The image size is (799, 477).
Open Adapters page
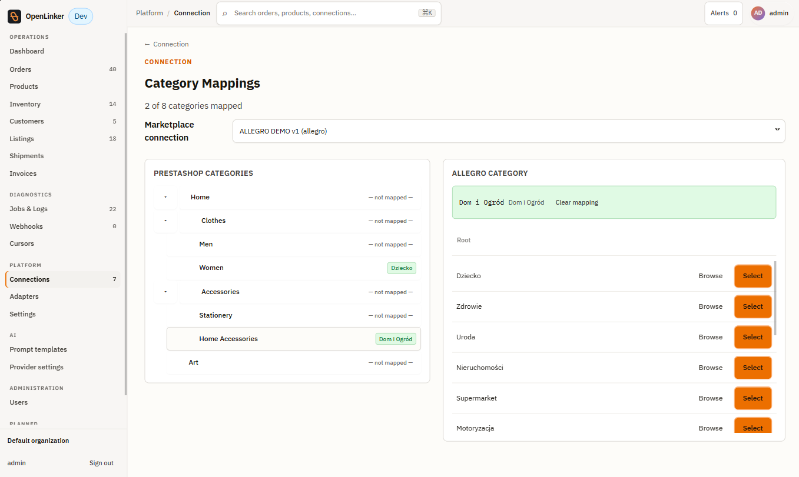63,296
